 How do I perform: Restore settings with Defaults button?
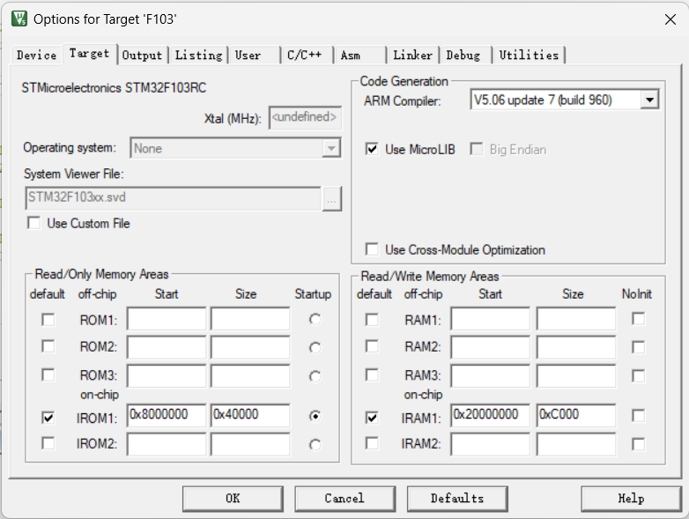(457, 499)
